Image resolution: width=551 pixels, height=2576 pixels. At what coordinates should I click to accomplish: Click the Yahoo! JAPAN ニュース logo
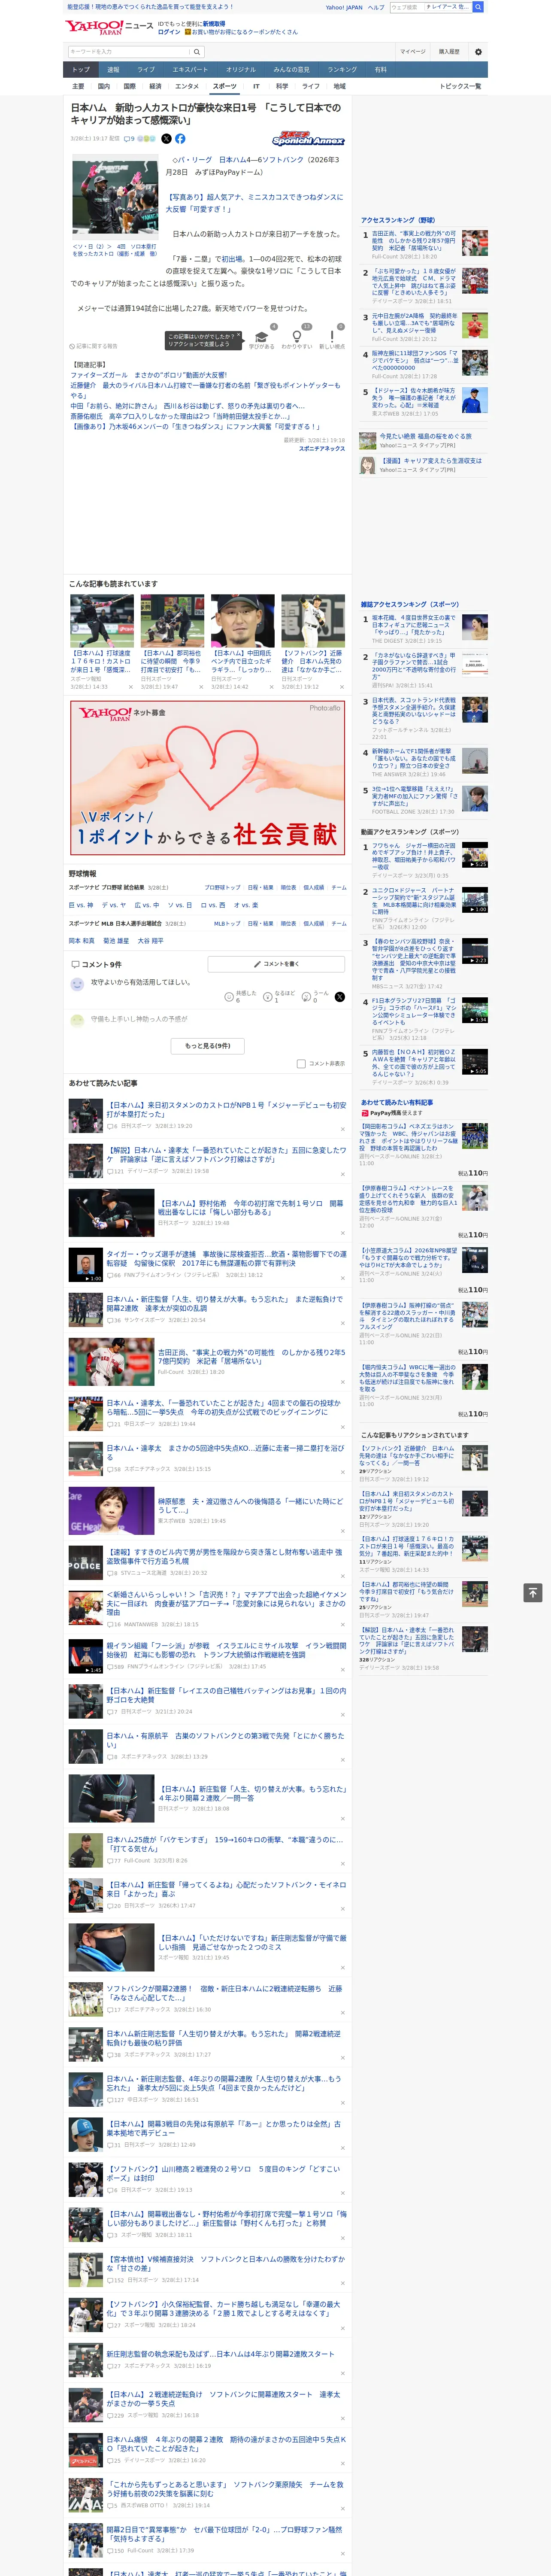point(109,27)
